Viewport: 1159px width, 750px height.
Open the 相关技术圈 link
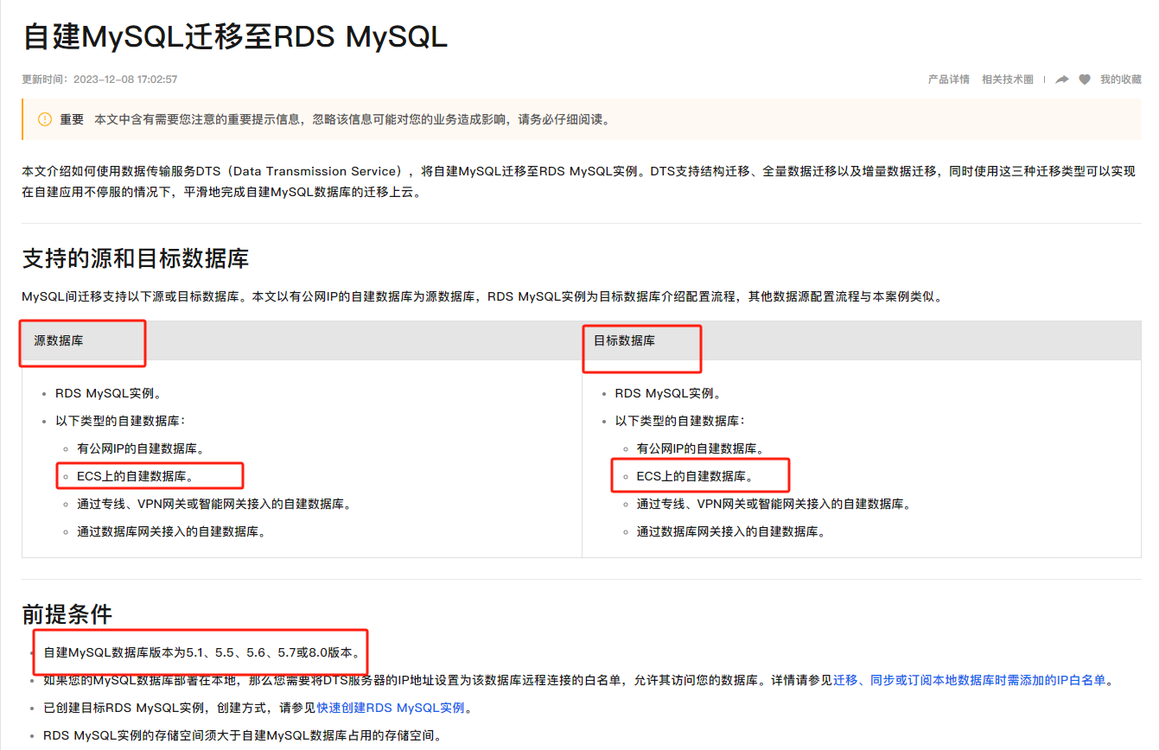pyautogui.click(x=1007, y=79)
